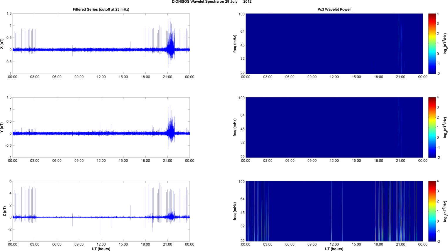448x251 pixels.
Task: Click the 'X (nT)' axis label
Action: tap(2, 44)
